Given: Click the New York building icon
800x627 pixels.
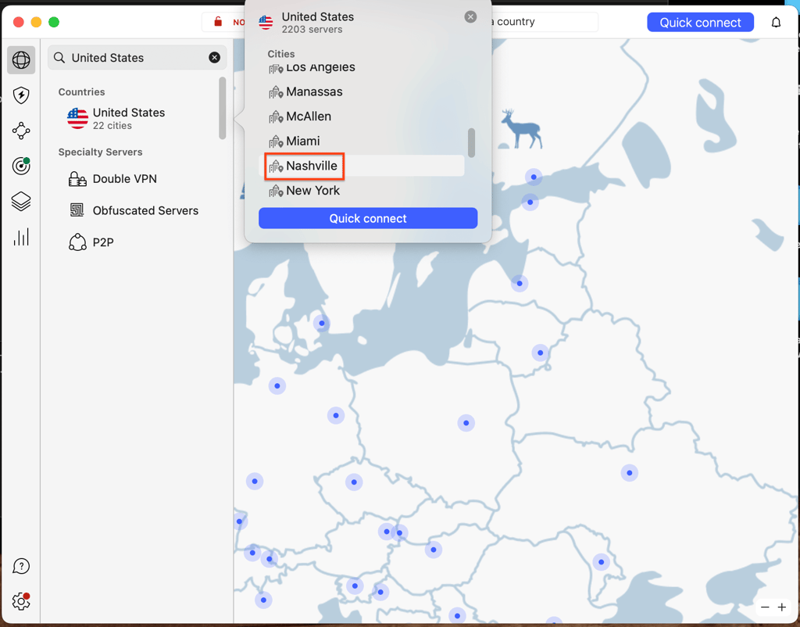Looking at the screenshot, I should click(x=276, y=191).
